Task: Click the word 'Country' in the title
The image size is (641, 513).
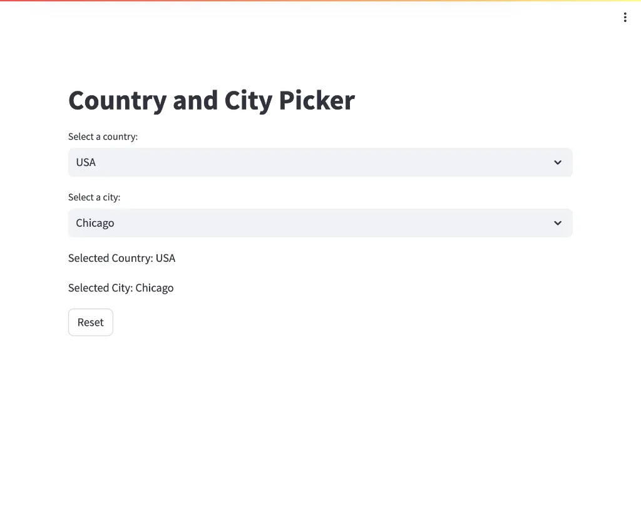Action: click(x=117, y=101)
